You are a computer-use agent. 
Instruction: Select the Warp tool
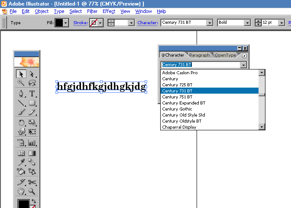point(21,132)
